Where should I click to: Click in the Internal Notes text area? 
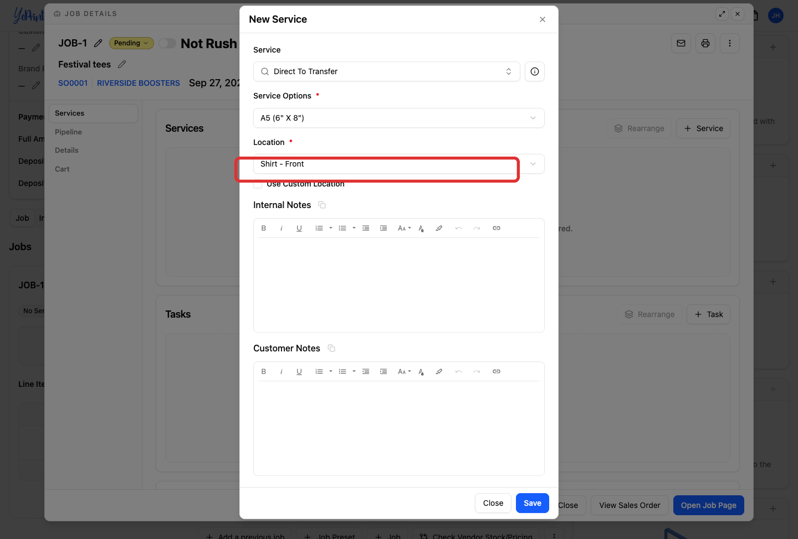pos(399,284)
